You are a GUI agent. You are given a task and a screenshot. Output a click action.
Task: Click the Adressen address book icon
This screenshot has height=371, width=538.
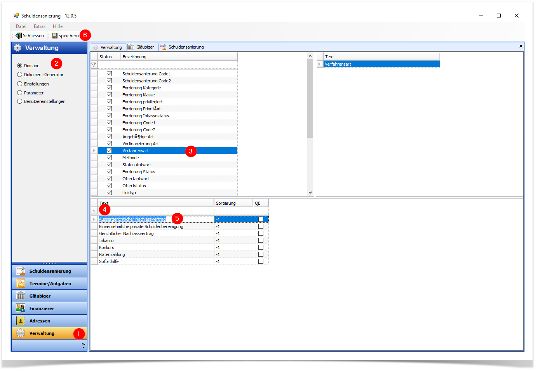pyautogui.click(x=21, y=320)
